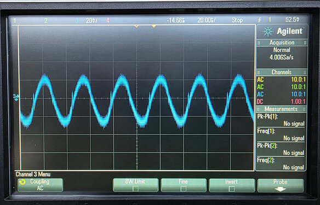Select channel 1 indicator in top bar
This screenshot has width=320, height=205.
(15, 20)
